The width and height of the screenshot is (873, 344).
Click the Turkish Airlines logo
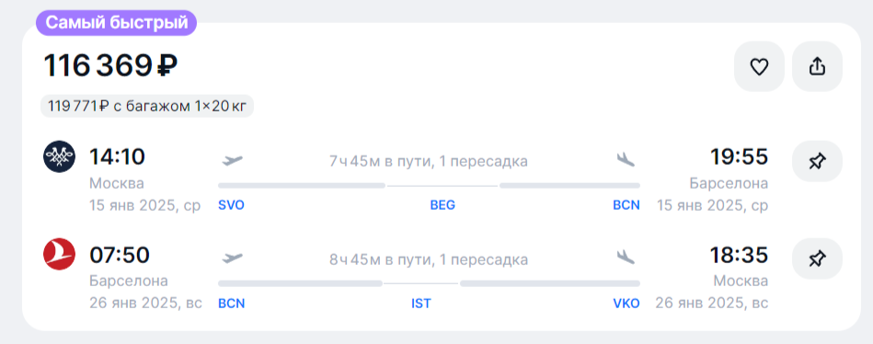59,254
